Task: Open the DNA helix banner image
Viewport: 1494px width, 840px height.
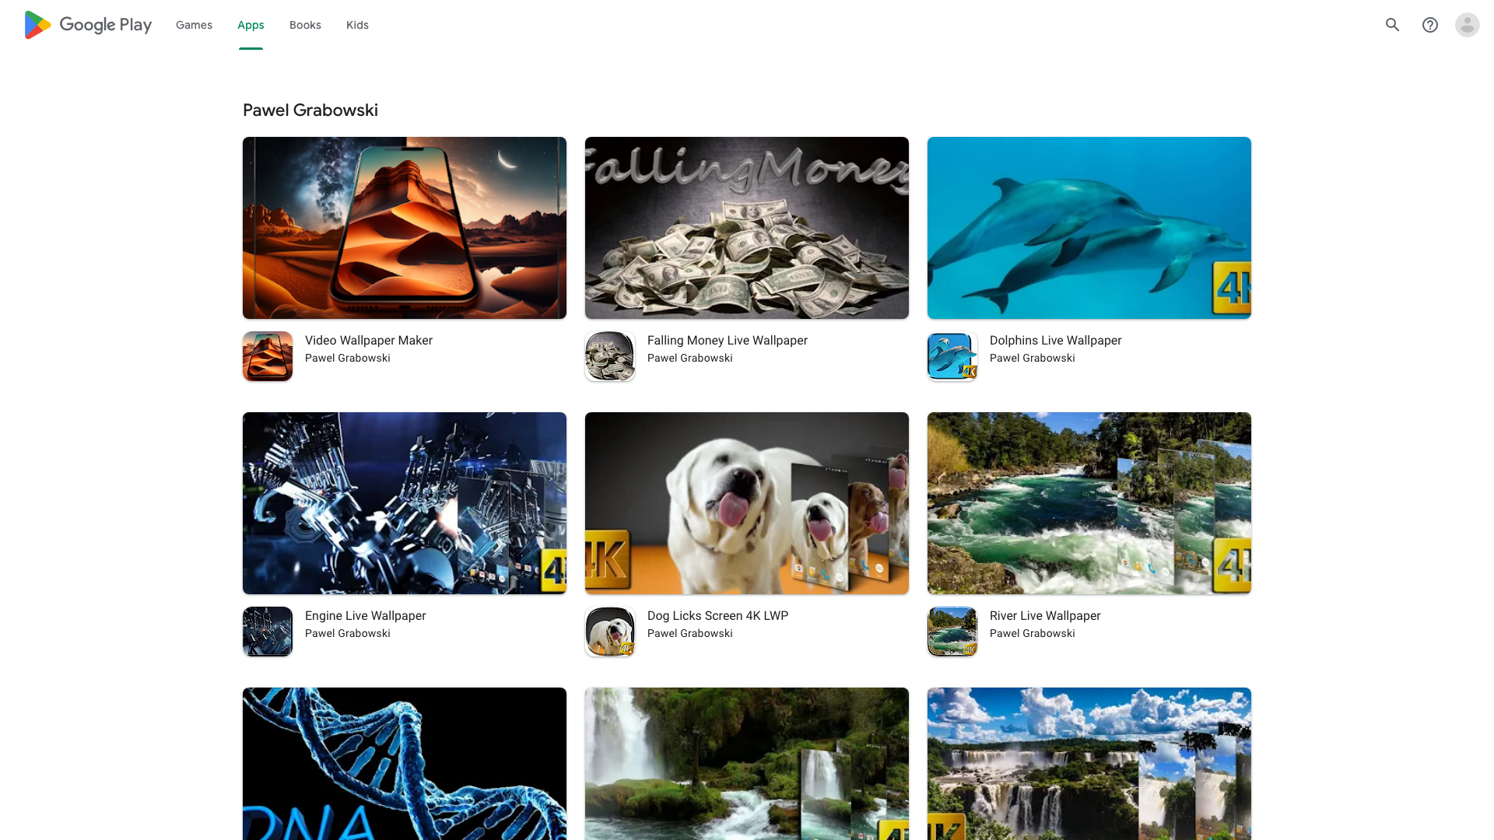Action: 405,763
